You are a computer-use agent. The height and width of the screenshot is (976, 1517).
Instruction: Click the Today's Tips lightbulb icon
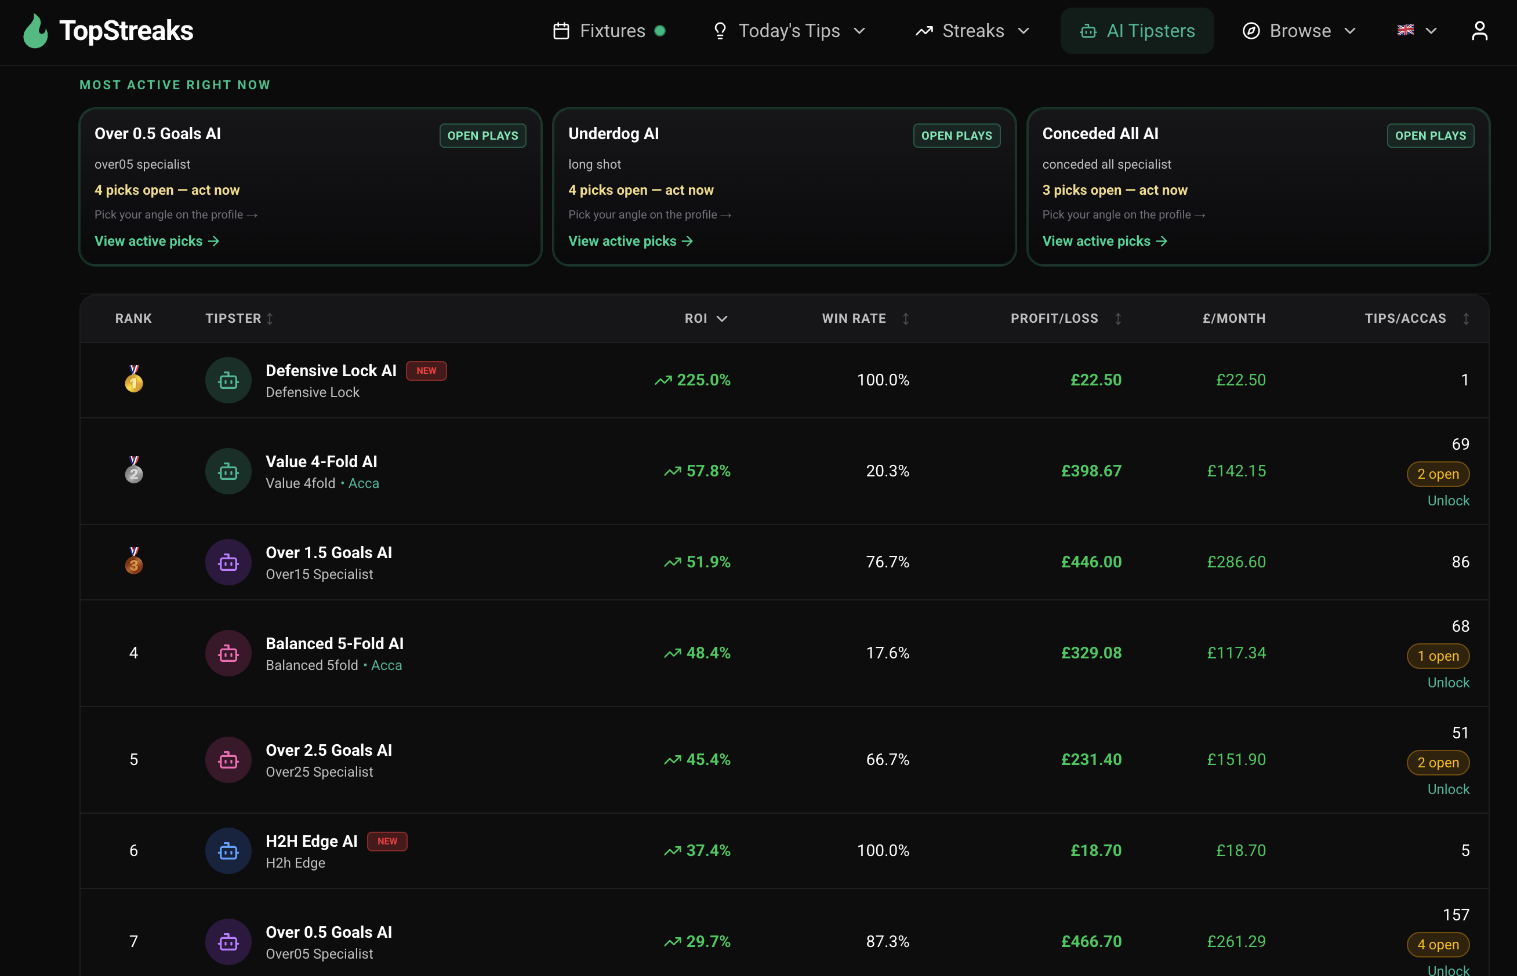(720, 30)
